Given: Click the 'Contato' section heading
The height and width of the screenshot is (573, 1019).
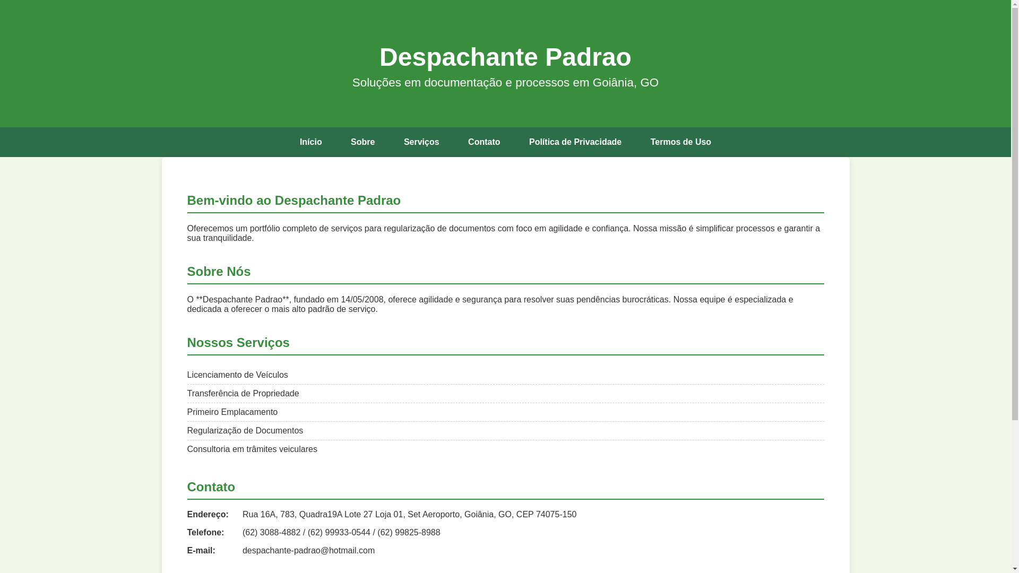Looking at the screenshot, I should (211, 487).
